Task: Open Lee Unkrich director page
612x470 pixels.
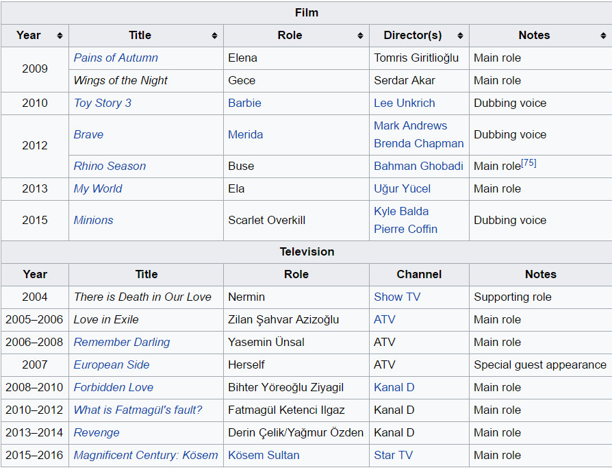Action: click(404, 103)
